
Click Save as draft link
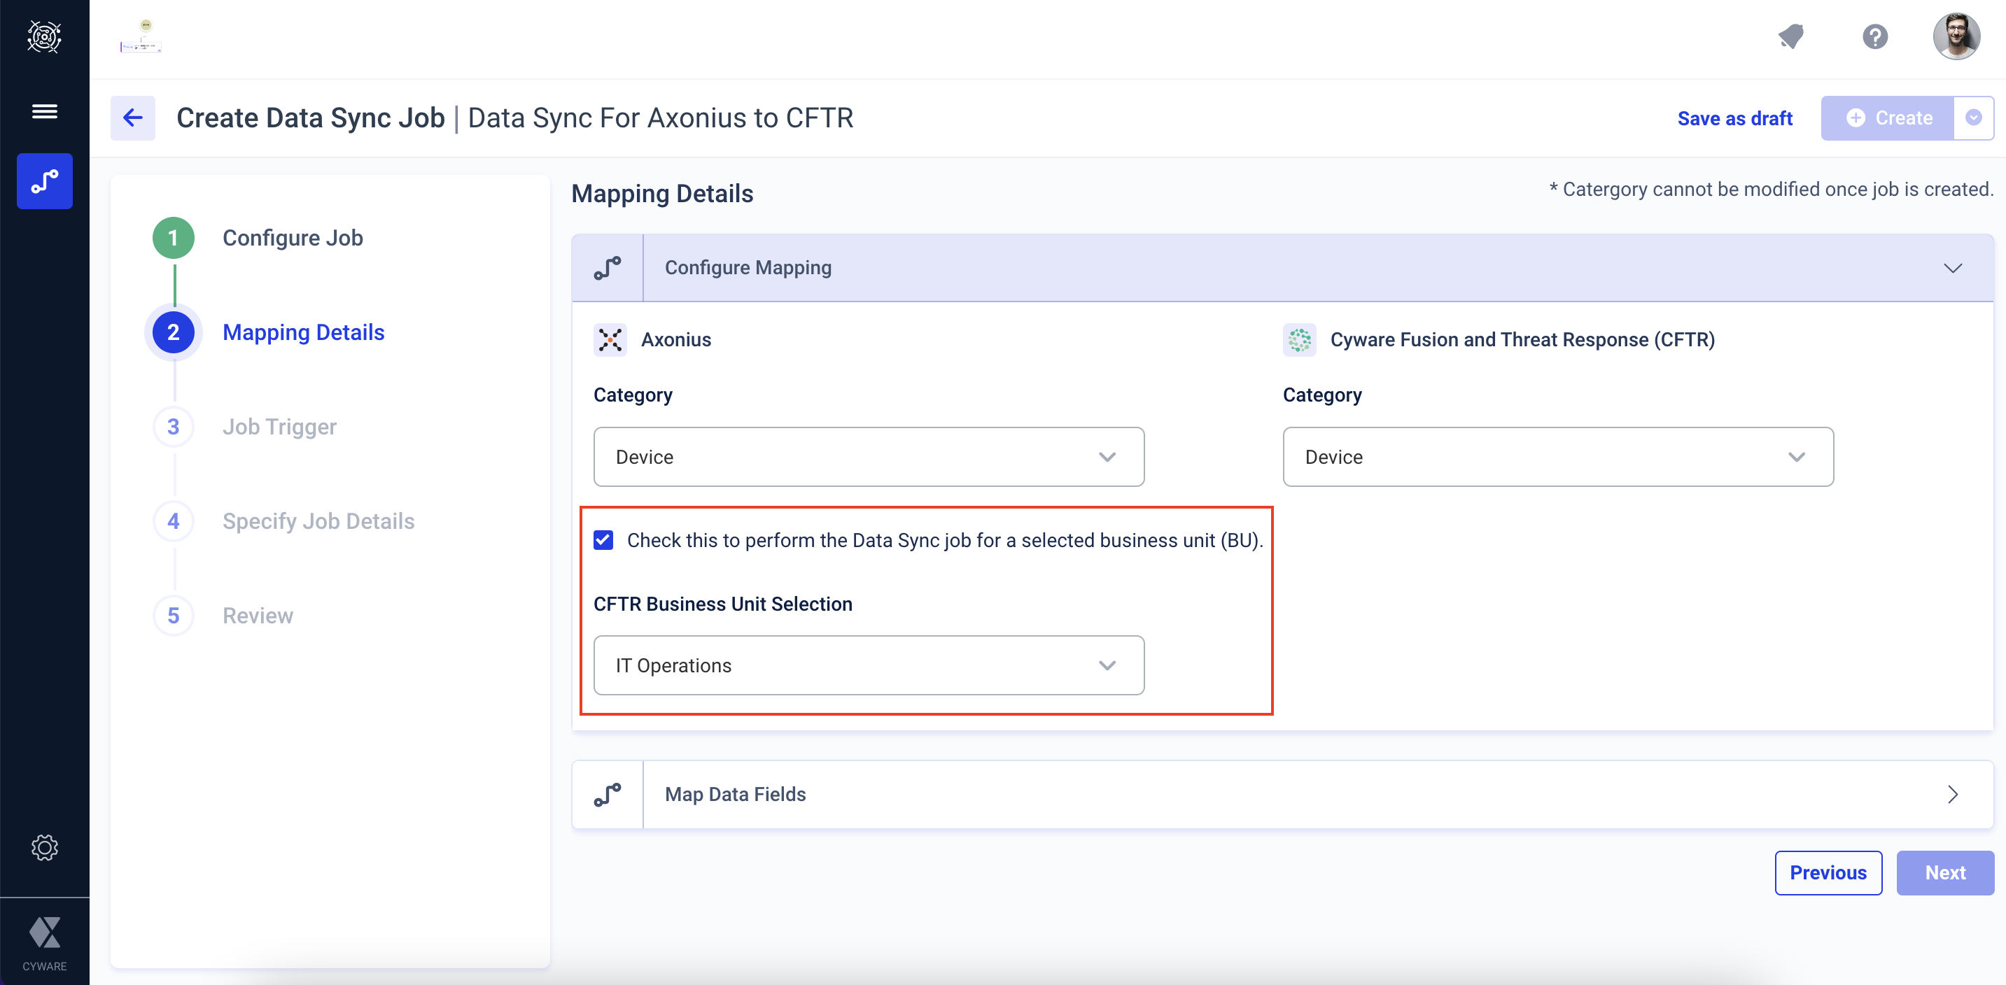1734,118
